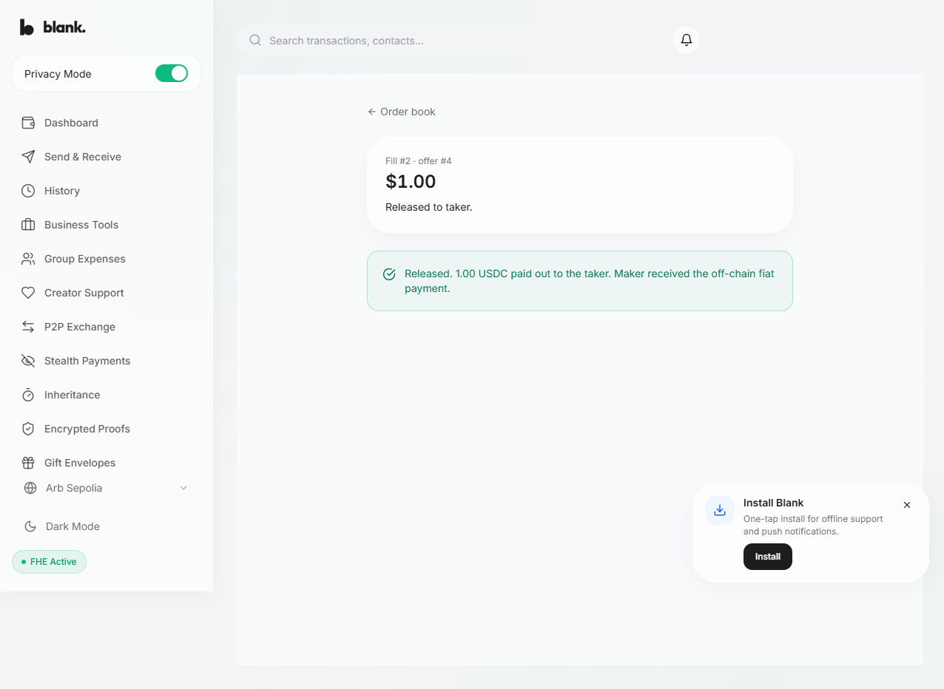Click the network selector chevron arrow
This screenshot has width=944, height=689.
[183, 488]
